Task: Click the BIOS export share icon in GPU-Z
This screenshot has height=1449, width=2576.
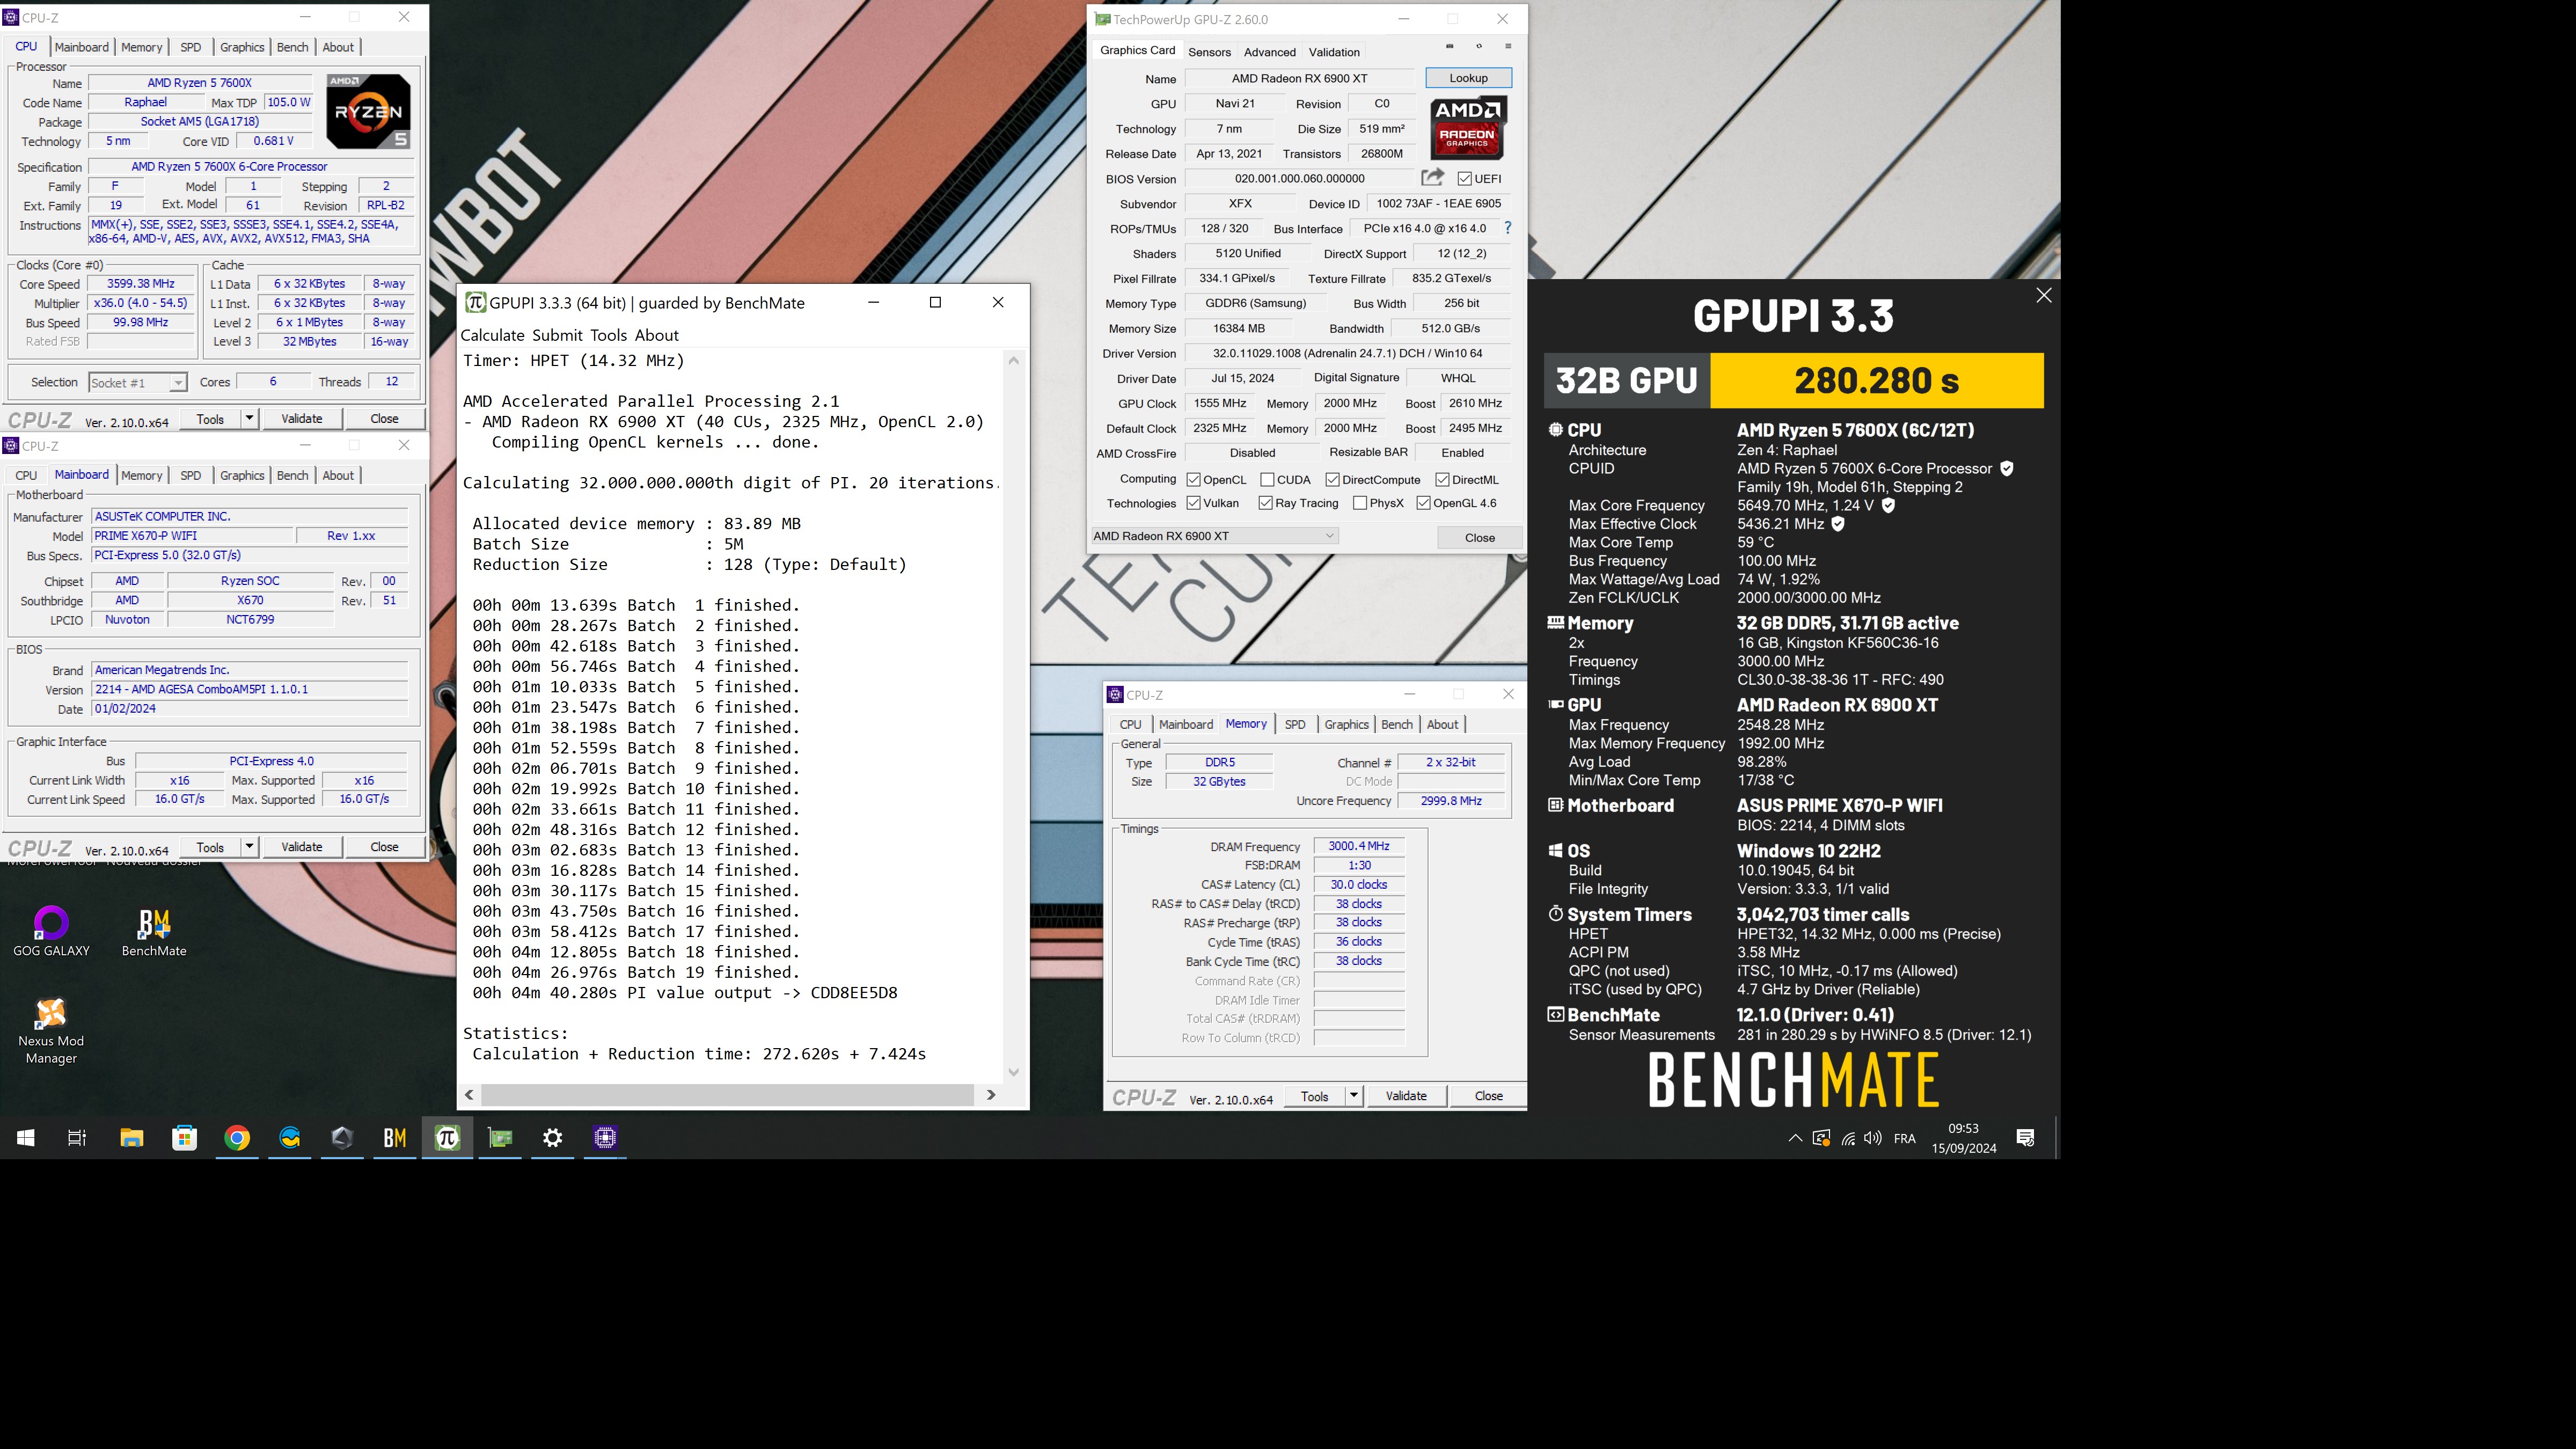Action: 1433,177
